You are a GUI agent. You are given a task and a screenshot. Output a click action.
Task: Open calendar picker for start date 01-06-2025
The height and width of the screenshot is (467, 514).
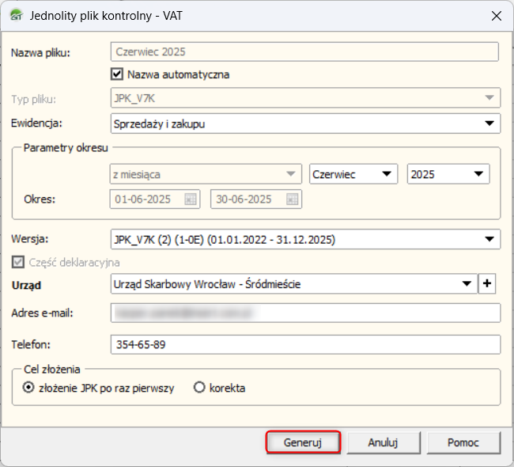(x=190, y=199)
